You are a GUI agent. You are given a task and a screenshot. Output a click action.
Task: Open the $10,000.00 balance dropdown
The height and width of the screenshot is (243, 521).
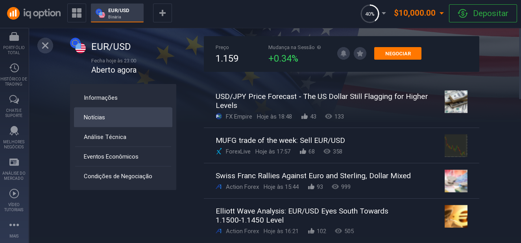(419, 13)
